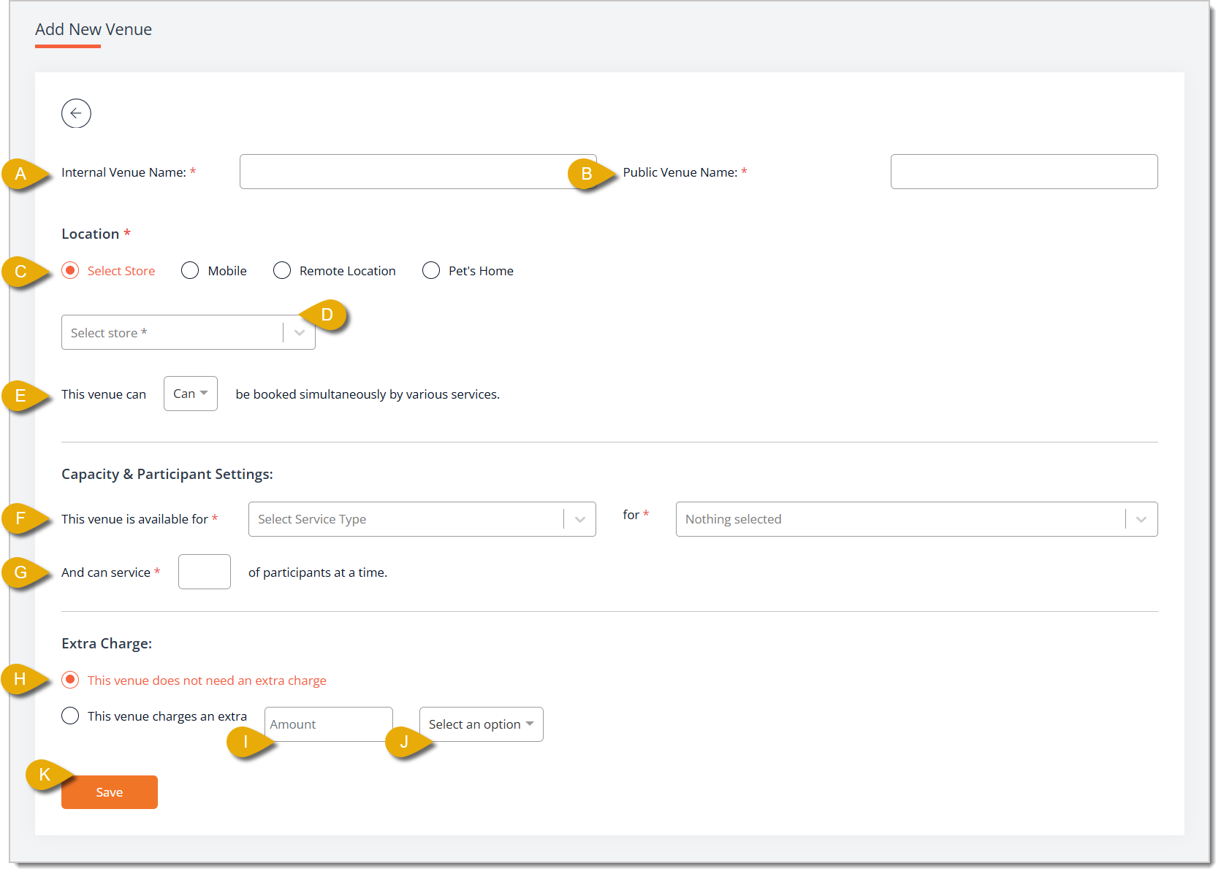
Task: Select 'This venue charges an extra' option
Action: click(x=70, y=716)
